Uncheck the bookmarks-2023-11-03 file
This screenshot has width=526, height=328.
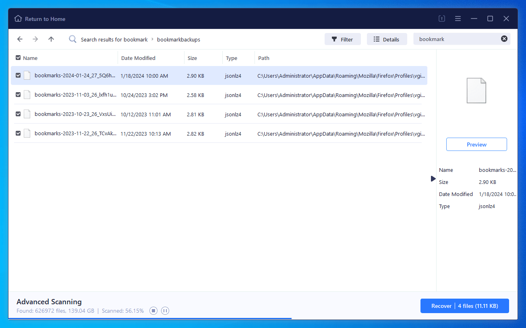pos(18,95)
